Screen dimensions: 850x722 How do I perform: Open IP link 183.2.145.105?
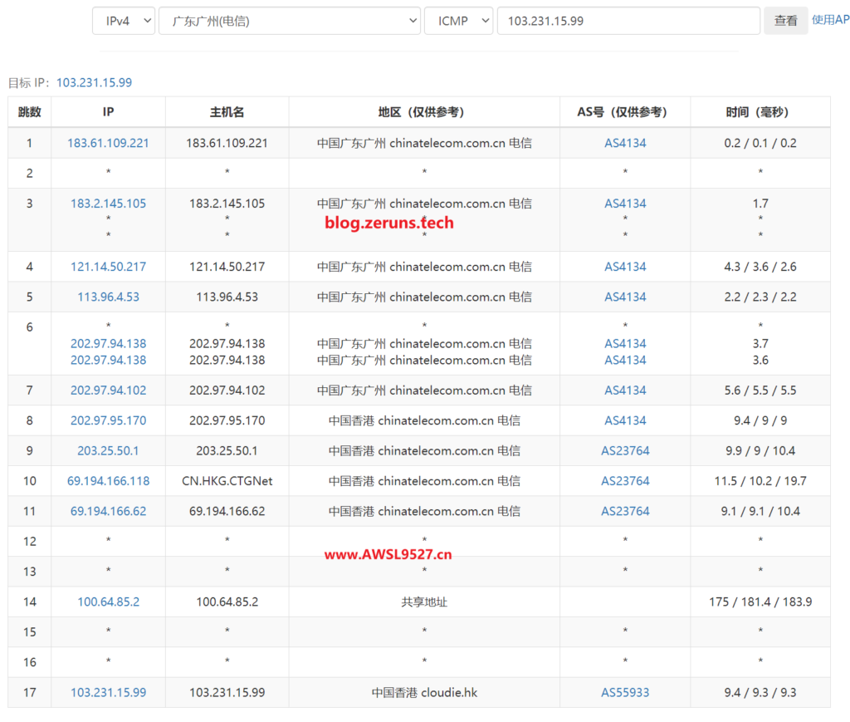pos(109,204)
